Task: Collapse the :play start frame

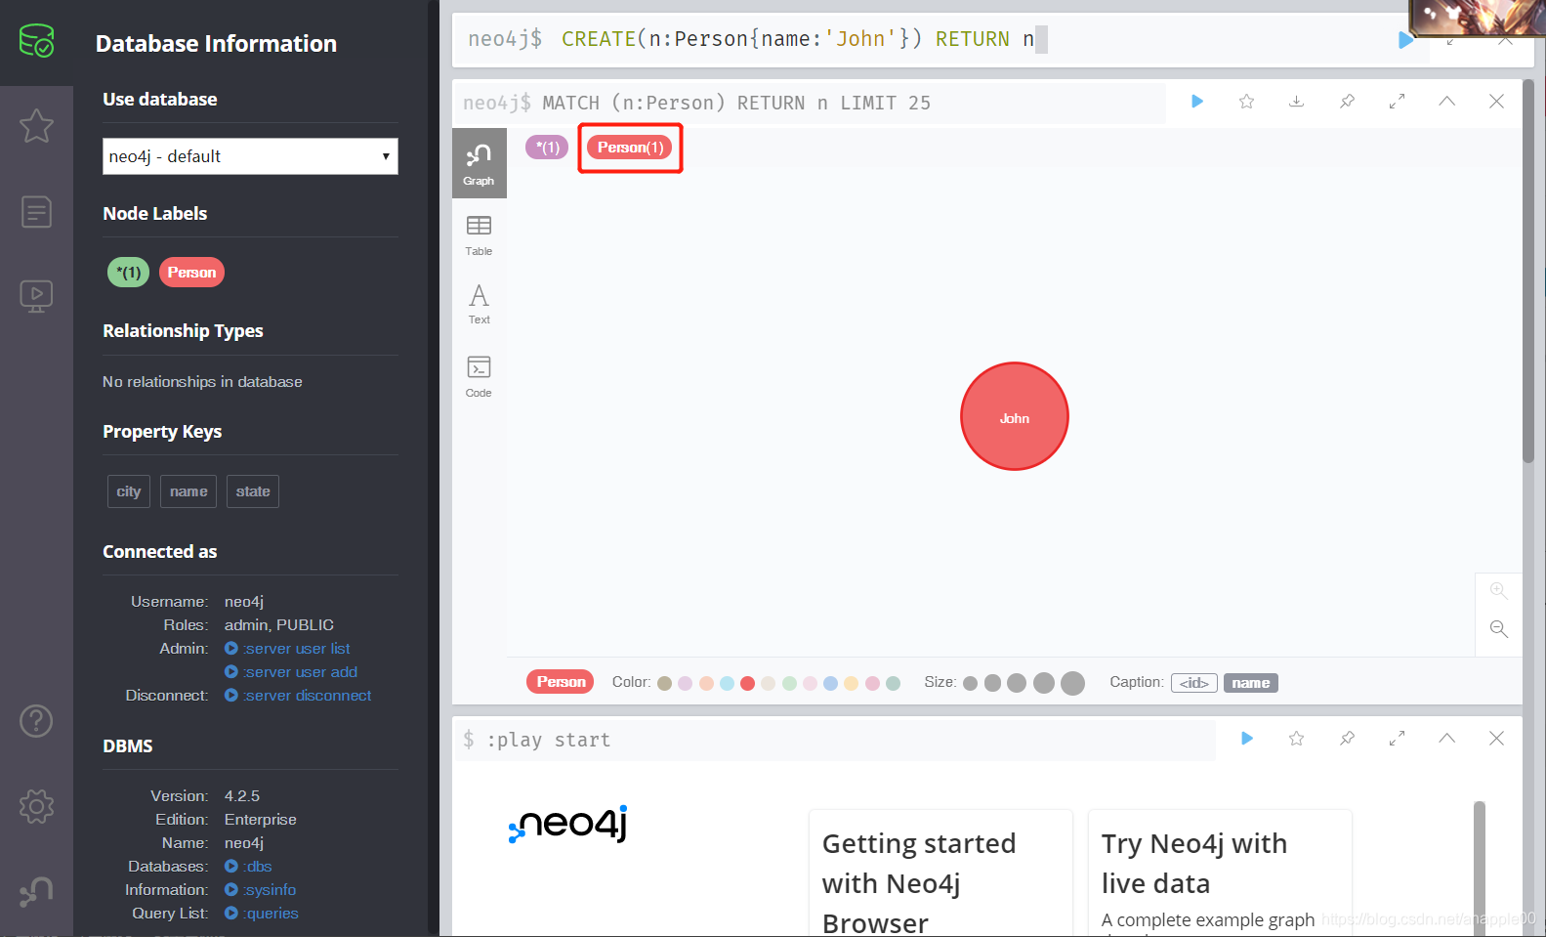Action: [x=1446, y=739]
